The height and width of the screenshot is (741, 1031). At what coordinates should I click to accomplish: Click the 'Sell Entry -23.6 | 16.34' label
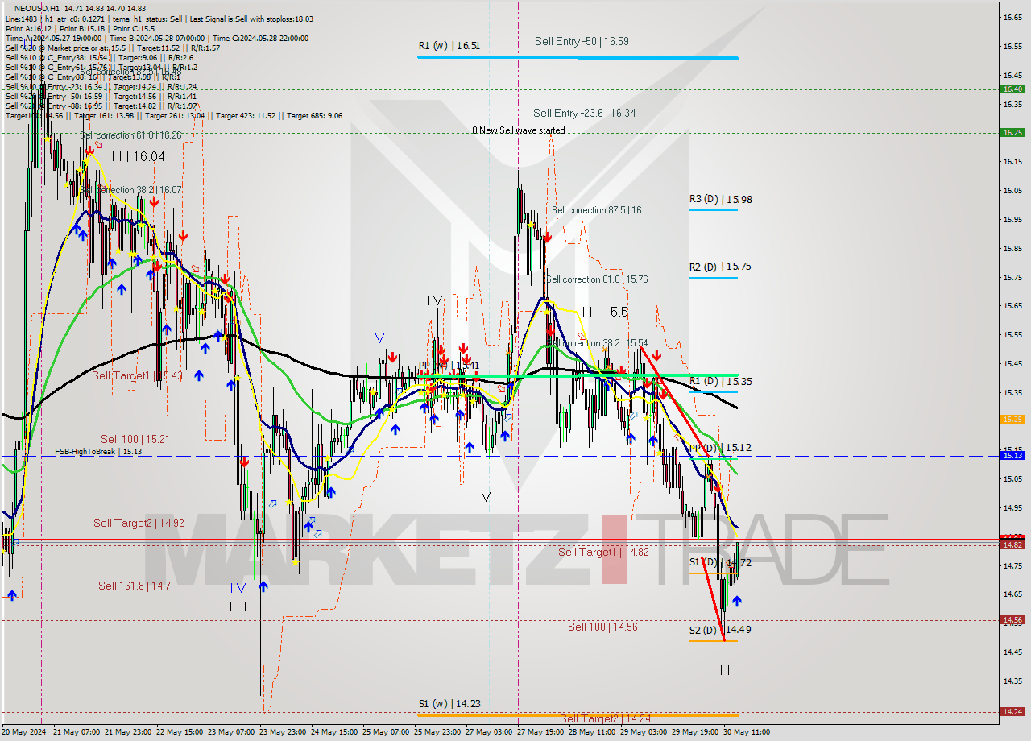pyautogui.click(x=584, y=114)
